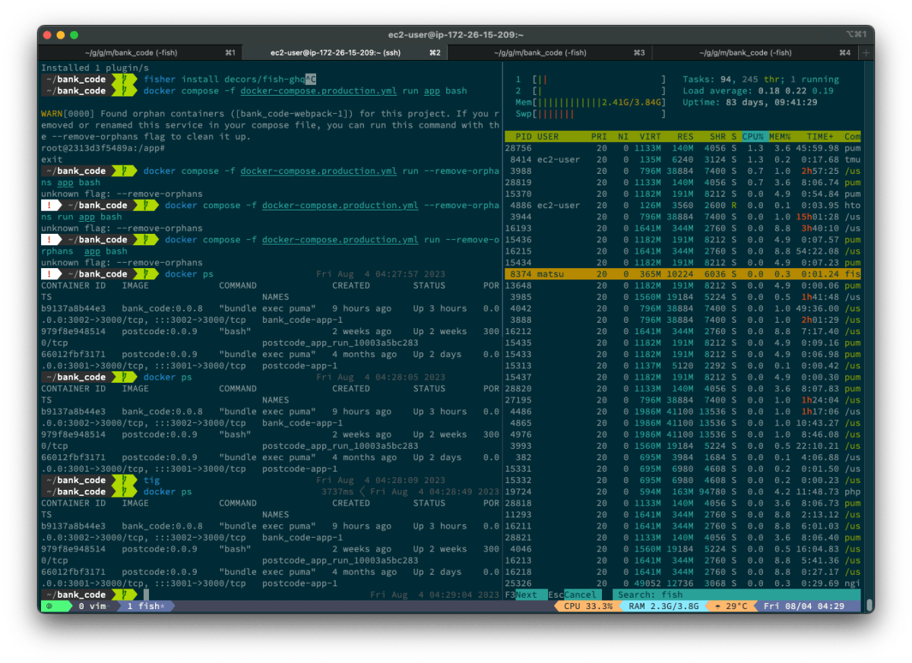Select tmux window 0 vim
This screenshot has height=663, width=912.
93,606
